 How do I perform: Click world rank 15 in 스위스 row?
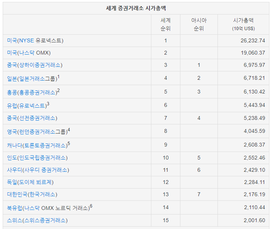tap(166, 220)
